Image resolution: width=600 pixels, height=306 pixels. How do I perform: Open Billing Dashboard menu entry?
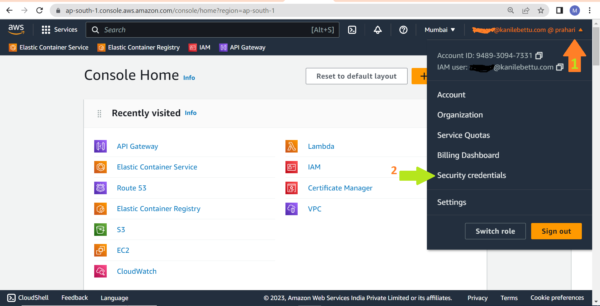point(468,155)
